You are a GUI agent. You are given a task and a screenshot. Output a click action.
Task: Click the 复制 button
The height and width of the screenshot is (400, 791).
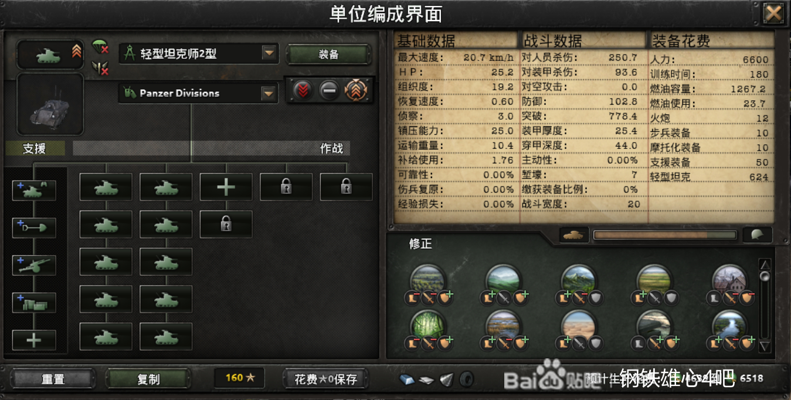148,379
